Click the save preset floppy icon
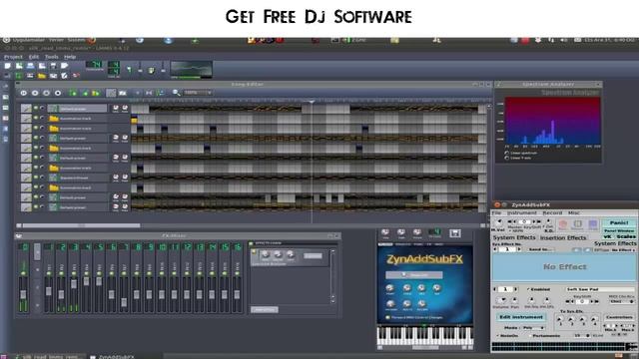 pos(455,233)
